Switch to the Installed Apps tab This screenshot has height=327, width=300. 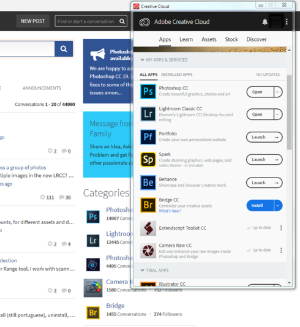point(176,75)
